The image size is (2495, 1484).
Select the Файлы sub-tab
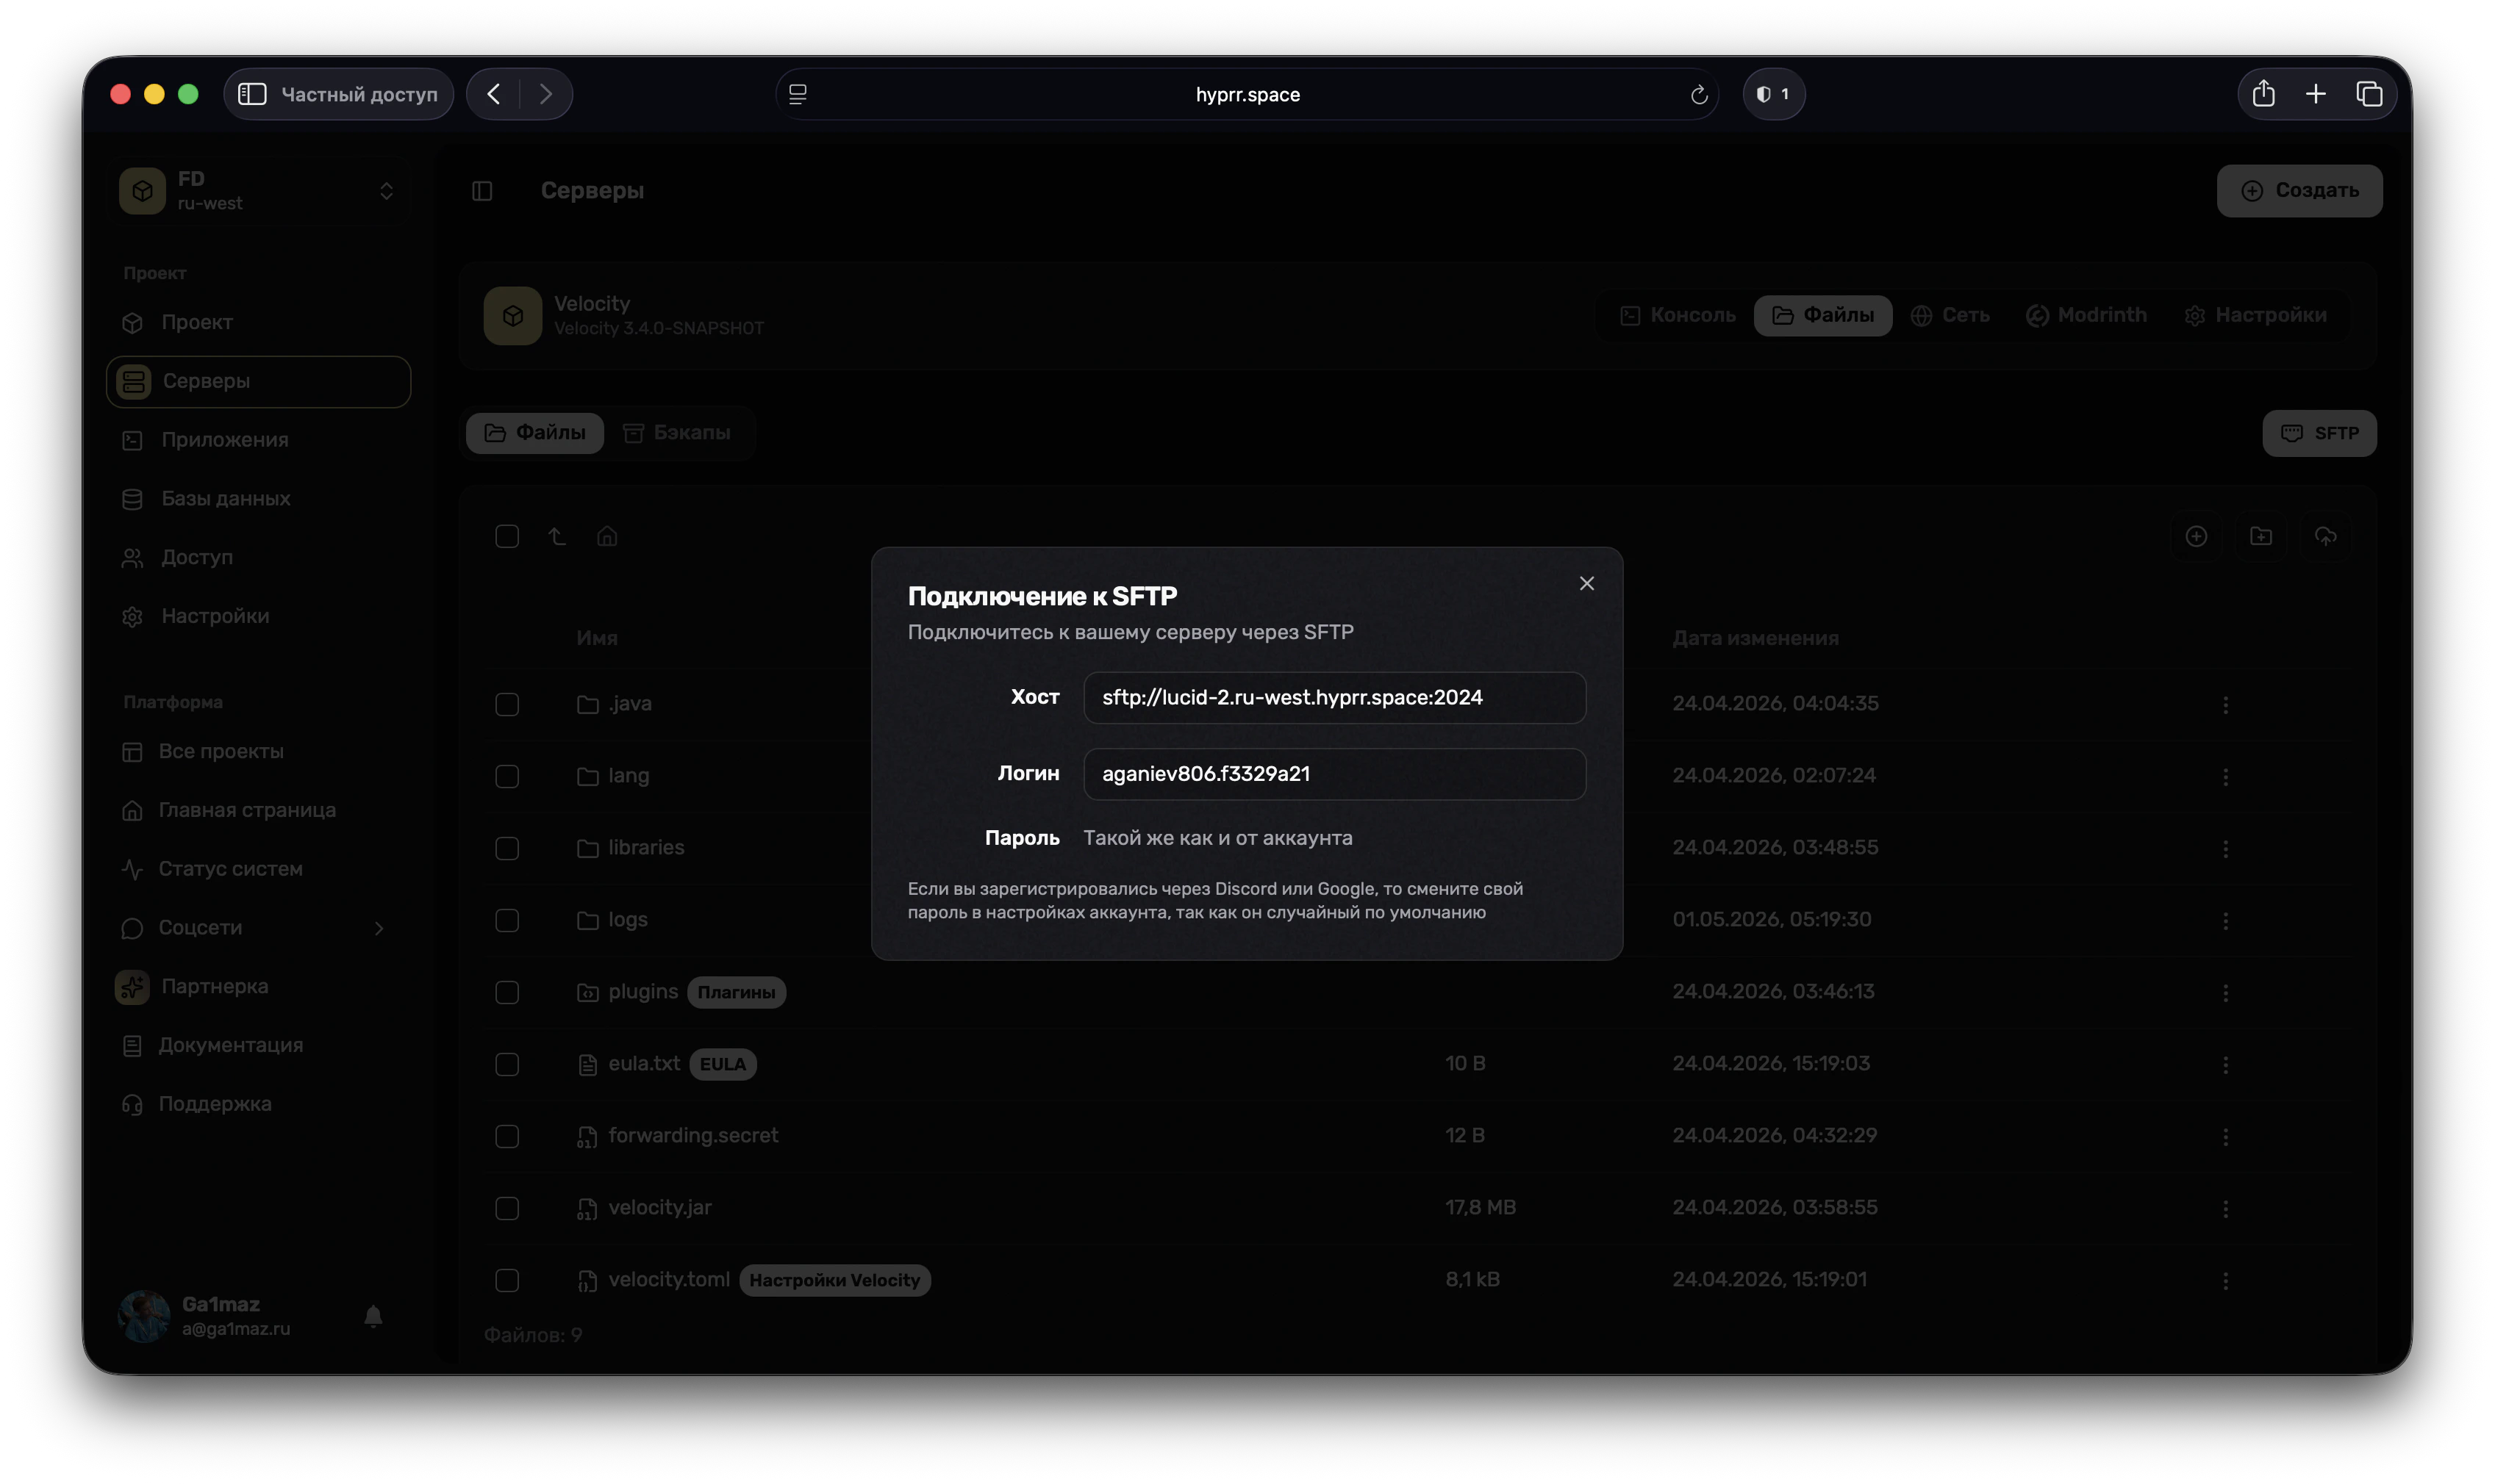[535, 433]
